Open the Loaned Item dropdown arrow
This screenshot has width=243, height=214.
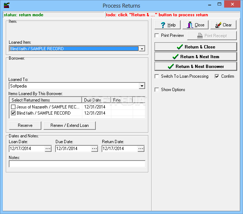click(142, 49)
